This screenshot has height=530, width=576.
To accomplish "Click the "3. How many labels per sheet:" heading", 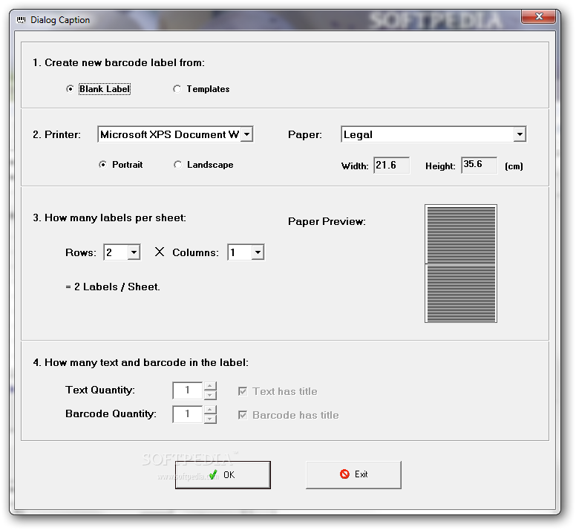I will [109, 217].
